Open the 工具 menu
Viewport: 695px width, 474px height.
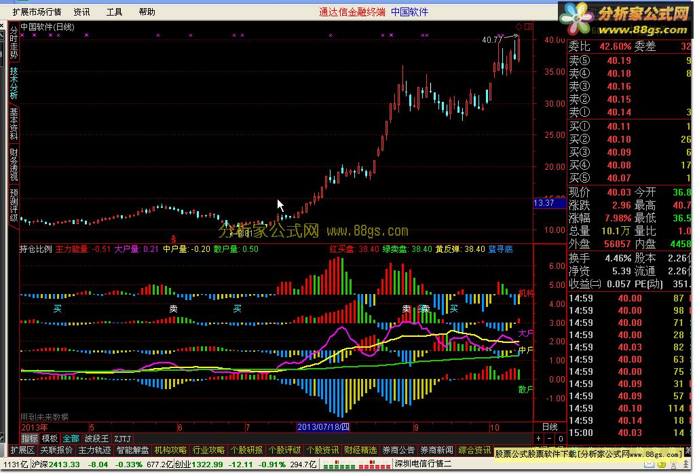point(114,12)
